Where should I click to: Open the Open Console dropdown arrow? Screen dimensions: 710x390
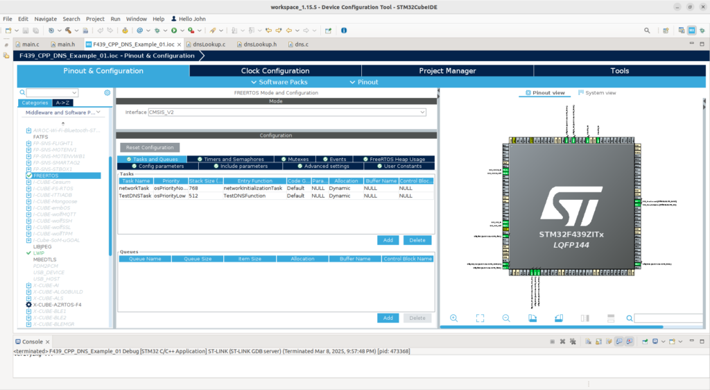(x=680, y=341)
